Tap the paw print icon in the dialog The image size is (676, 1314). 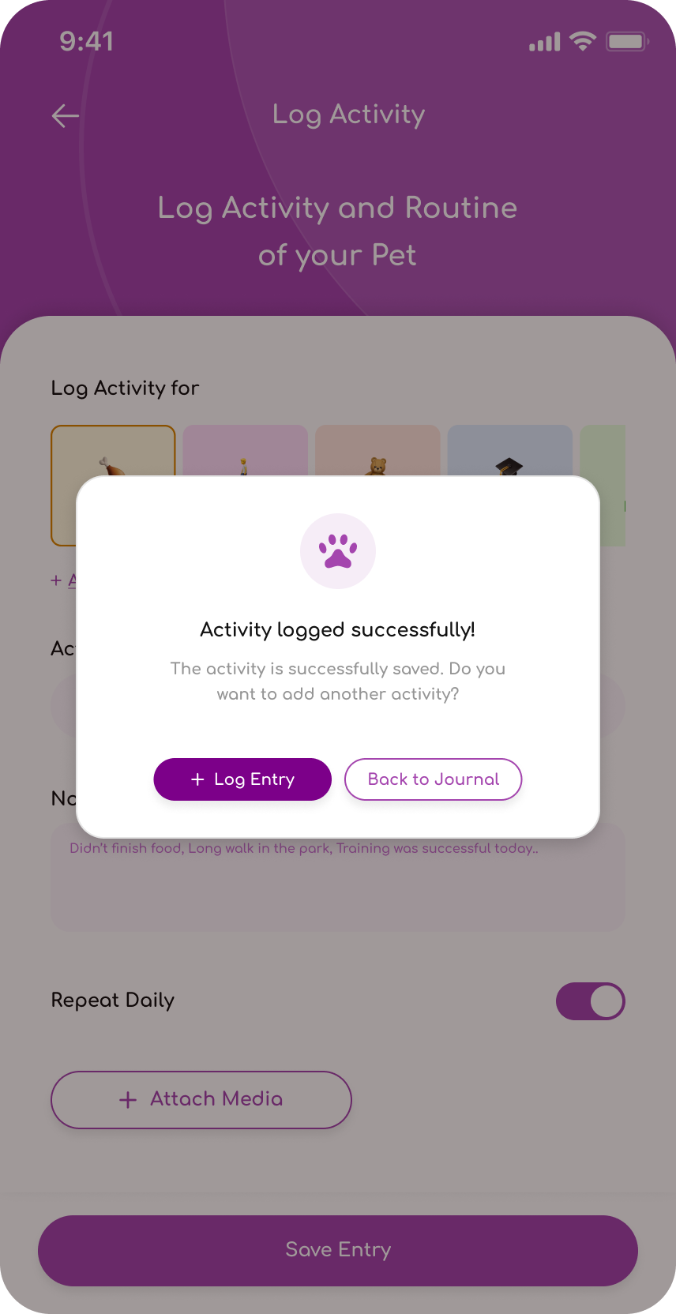pos(338,551)
